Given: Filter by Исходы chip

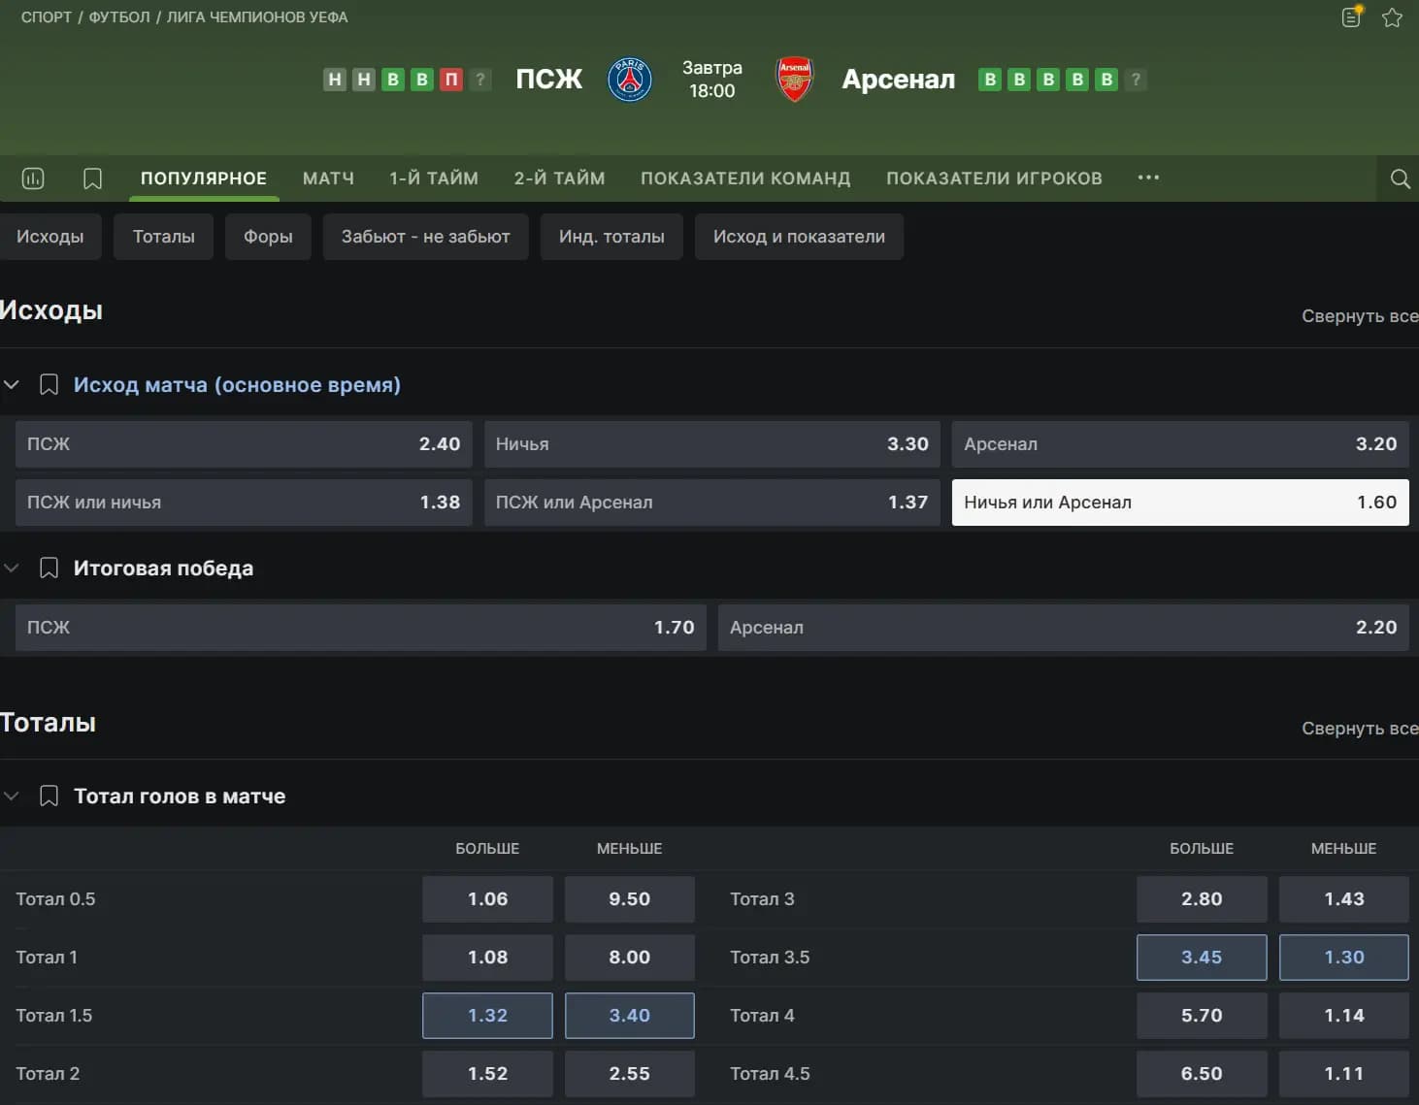Looking at the screenshot, I should click(x=50, y=237).
